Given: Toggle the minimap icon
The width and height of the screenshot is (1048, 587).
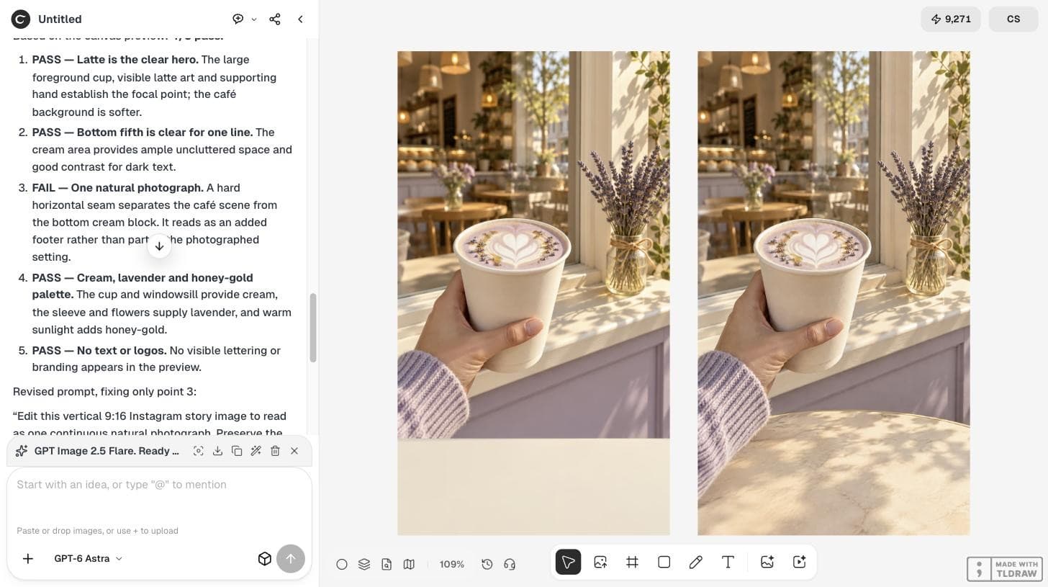Looking at the screenshot, I should coord(409,565).
